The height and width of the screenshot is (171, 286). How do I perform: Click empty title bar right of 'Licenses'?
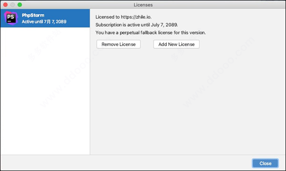[219, 5]
